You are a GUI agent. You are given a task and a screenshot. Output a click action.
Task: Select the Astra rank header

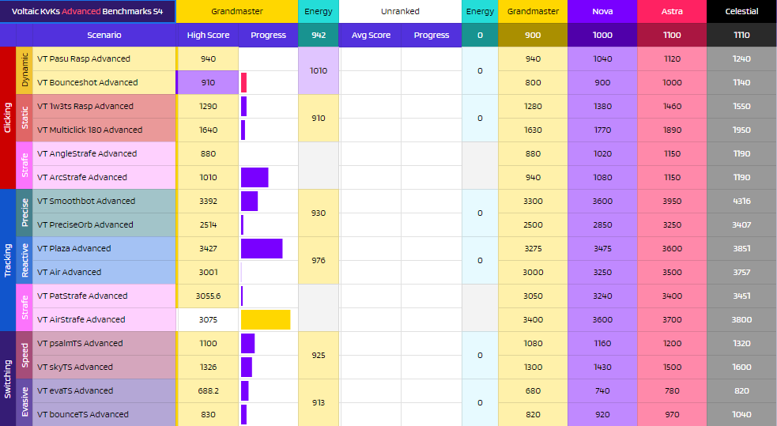point(672,11)
